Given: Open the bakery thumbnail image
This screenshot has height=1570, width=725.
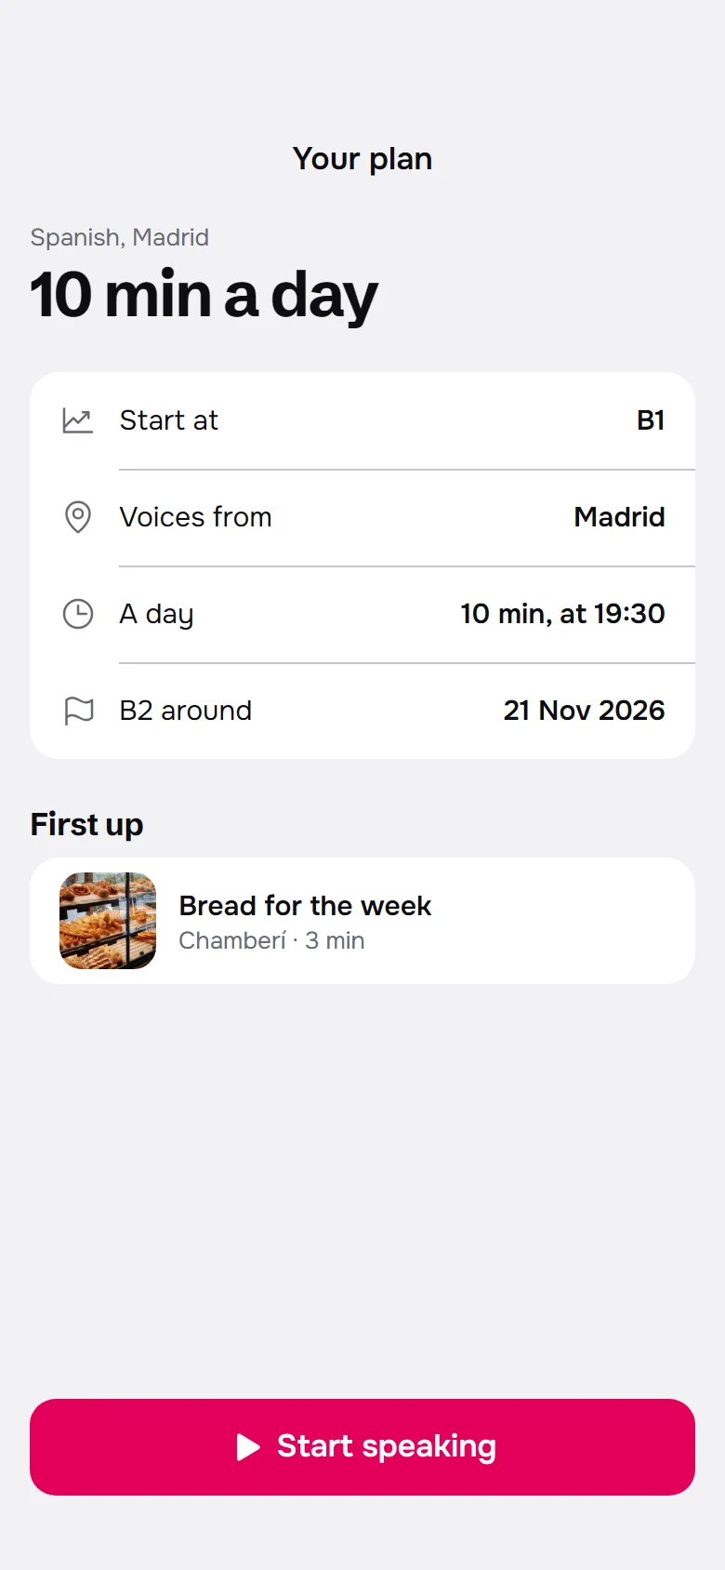Looking at the screenshot, I should (x=108, y=921).
